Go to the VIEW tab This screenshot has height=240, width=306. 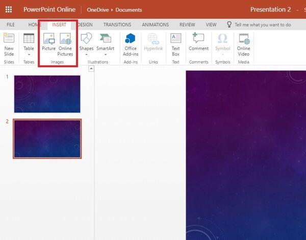(x=211, y=25)
